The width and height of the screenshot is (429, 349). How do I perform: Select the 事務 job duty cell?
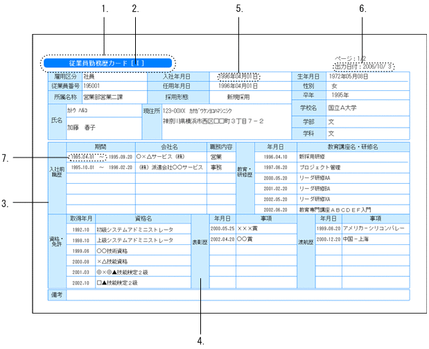pos(216,167)
